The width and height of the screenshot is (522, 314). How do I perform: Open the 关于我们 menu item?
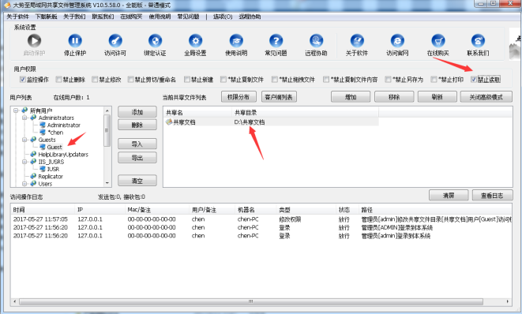point(74,17)
